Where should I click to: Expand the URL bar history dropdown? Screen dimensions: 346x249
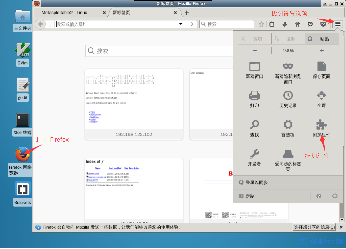tap(181, 24)
